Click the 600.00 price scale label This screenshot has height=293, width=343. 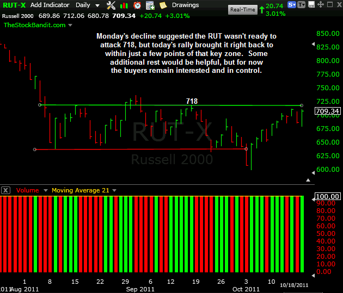(328, 170)
